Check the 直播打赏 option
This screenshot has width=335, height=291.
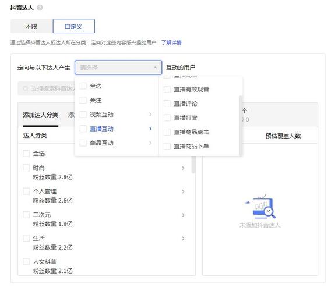(167, 118)
